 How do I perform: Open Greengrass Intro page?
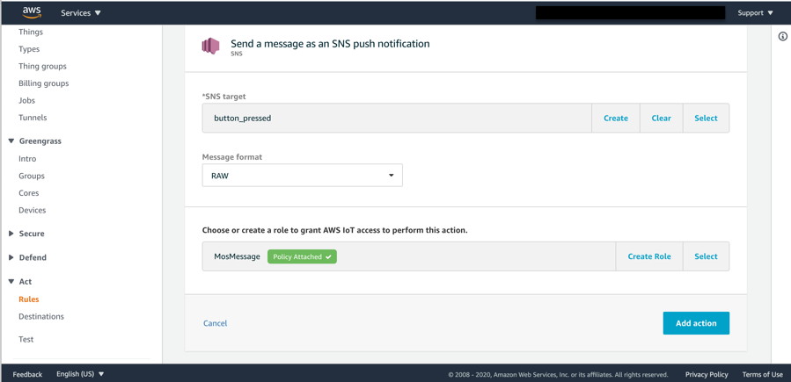point(27,159)
